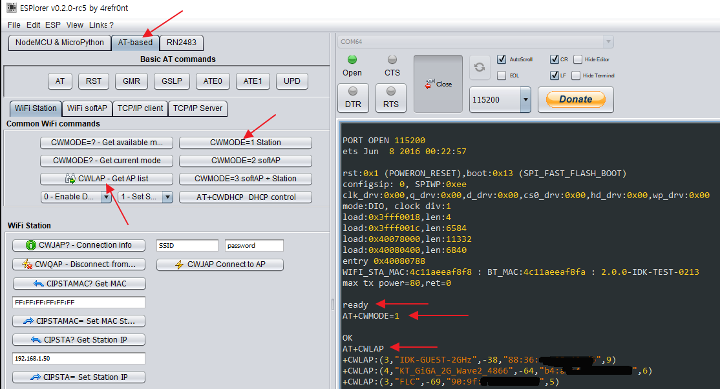This screenshot has height=389, width=720.
Task: Click the Open port green indicator LED
Action: pos(352,59)
